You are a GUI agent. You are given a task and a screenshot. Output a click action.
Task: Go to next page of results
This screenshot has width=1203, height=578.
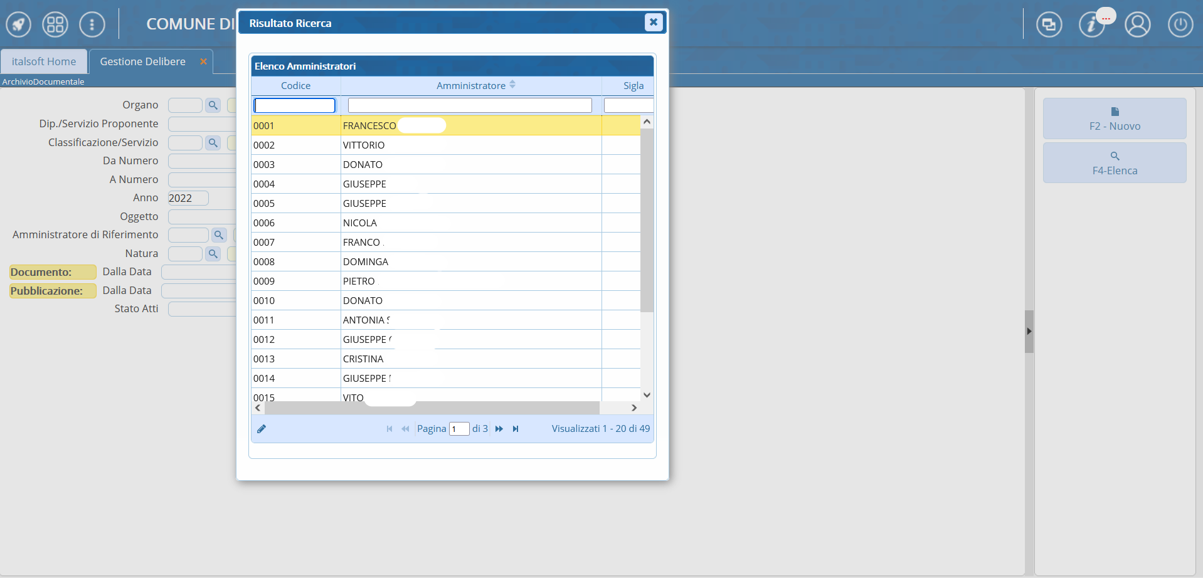pos(499,429)
